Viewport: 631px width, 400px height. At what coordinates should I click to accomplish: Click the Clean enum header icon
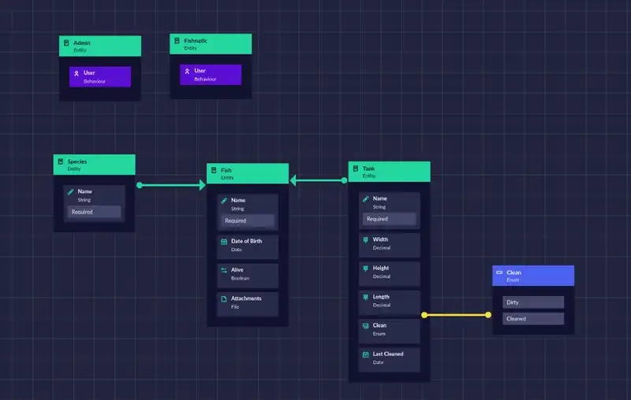coord(499,272)
